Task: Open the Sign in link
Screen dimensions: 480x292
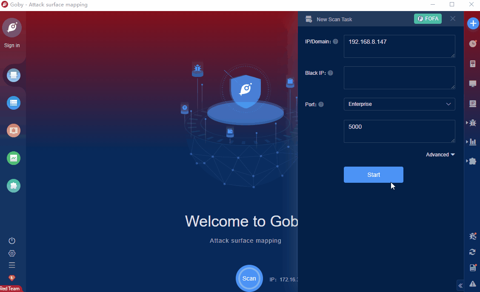Action: (12, 45)
